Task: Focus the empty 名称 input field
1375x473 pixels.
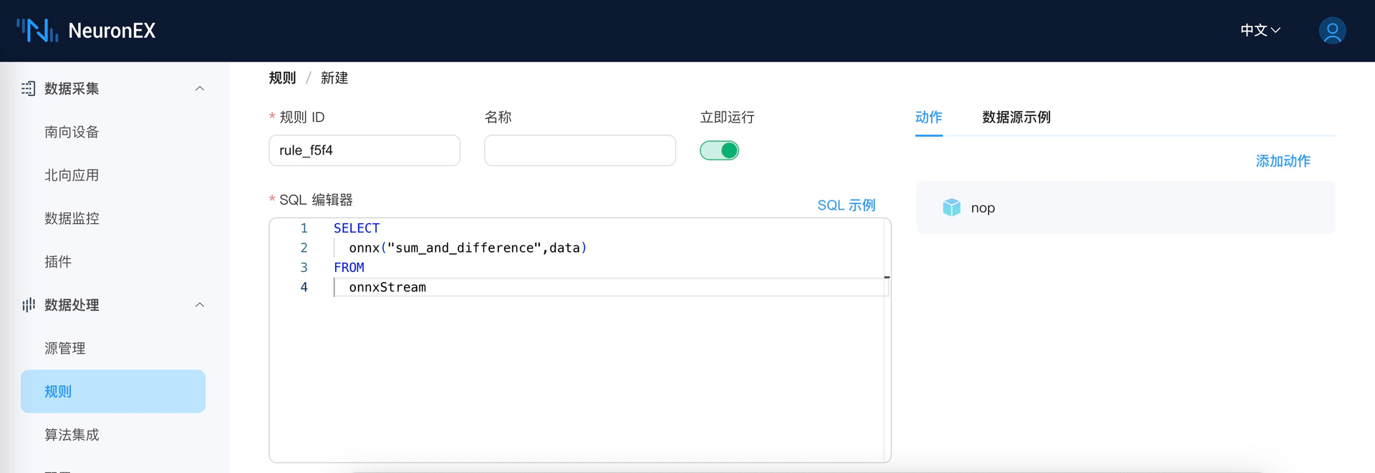Action: click(x=579, y=150)
